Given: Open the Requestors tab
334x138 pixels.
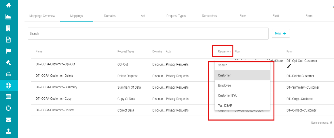Looking at the screenshot, I should tap(209, 16).
